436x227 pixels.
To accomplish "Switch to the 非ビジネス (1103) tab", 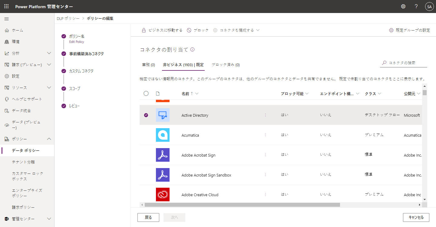I will 183,65.
